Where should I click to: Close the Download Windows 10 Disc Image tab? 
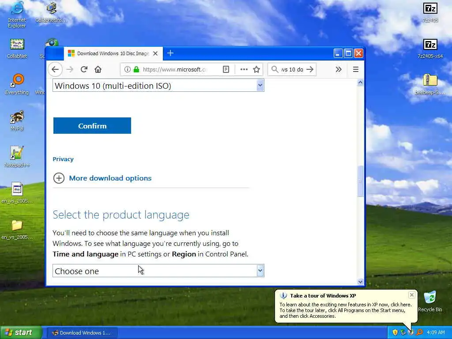pos(155,53)
